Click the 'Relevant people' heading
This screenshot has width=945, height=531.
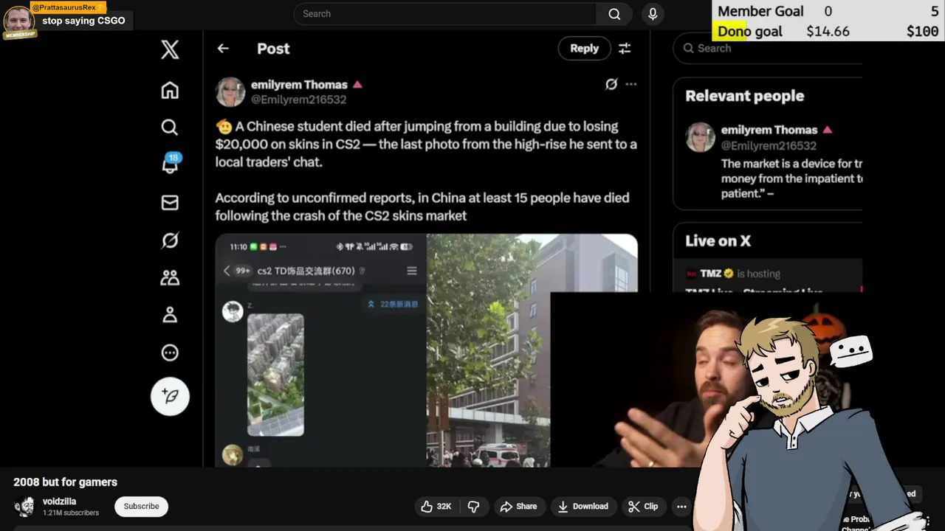(x=744, y=96)
